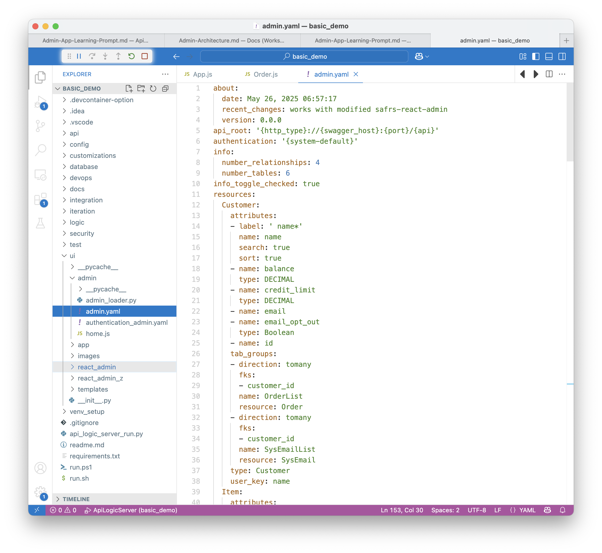Close the admin.yaml editor tab
The height and width of the screenshot is (553, 602).
(356, 74)
